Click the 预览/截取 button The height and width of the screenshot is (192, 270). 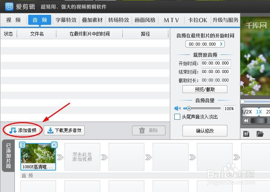point(205,89)
